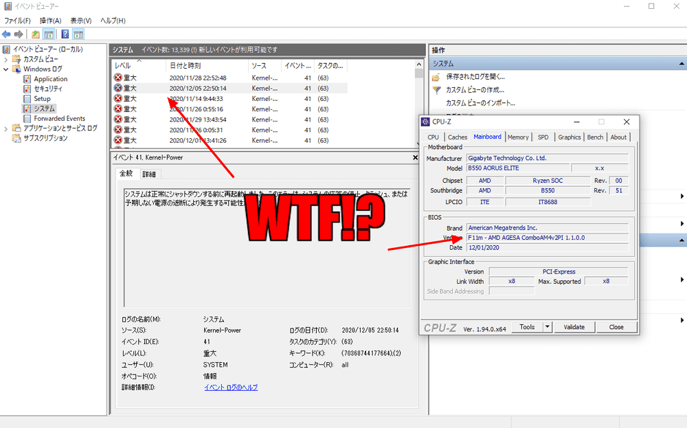The height and width of the screenshot is (428, 687).
Task: Click the Forward arrow toolbar icon
Action: click(19, 34)
